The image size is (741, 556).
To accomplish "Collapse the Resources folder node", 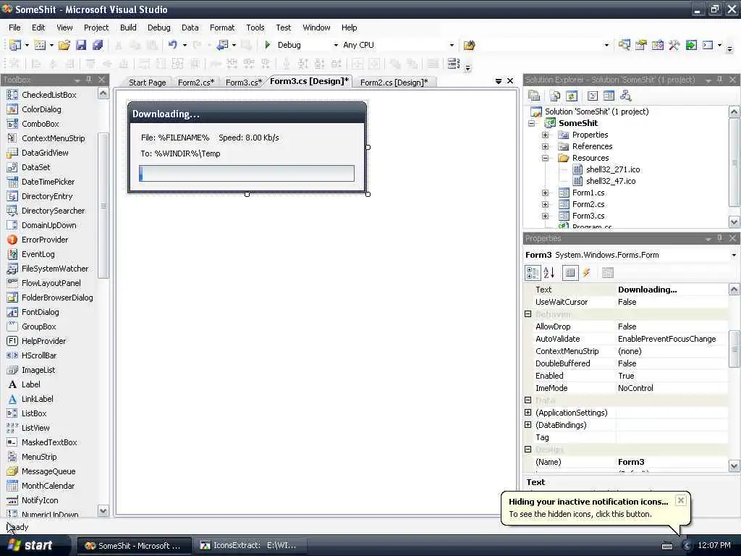I will click(x=545, y=158).
